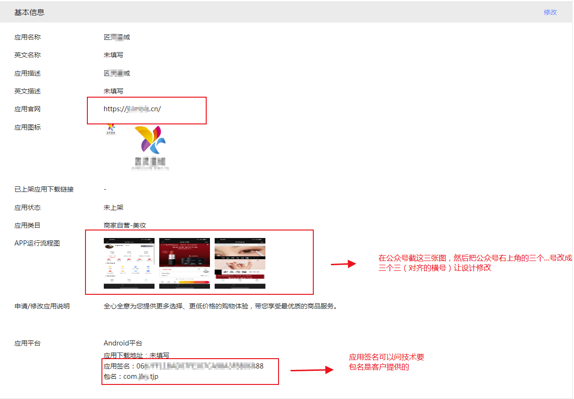Screen dimensions: 574x399
Task: Click the 全心全意 application description text
Action: [220, 306]
